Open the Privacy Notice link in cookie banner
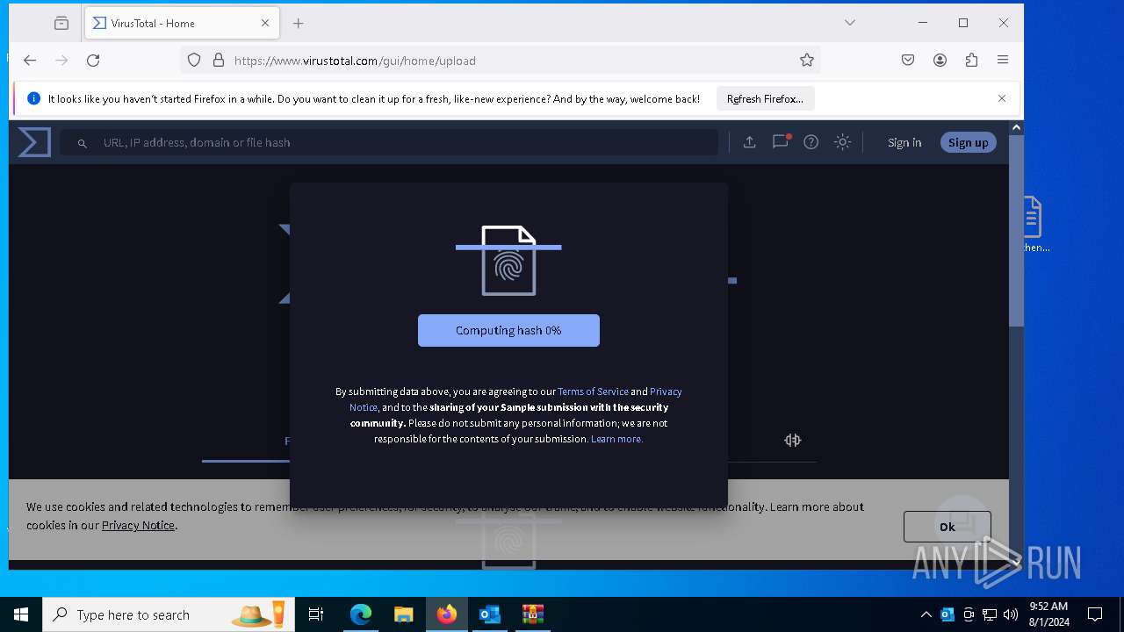The height and width of the screenshot is (632, 1124). 138,525
